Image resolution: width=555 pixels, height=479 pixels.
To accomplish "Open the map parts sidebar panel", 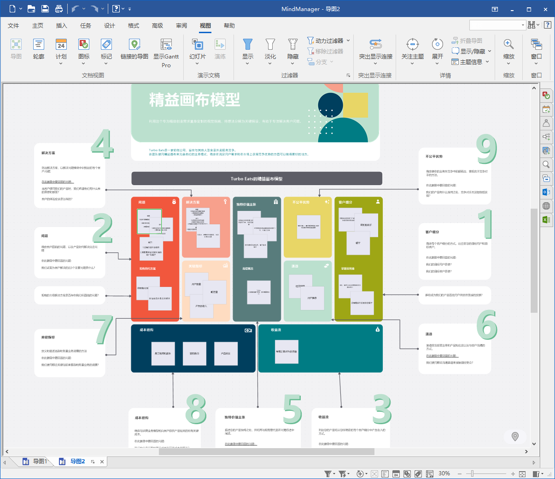I will pyautogui.click(x=546, y=137).
